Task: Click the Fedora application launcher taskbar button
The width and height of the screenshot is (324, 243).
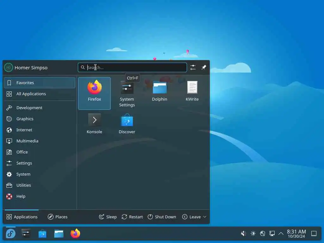Action: tap(10, 234)
